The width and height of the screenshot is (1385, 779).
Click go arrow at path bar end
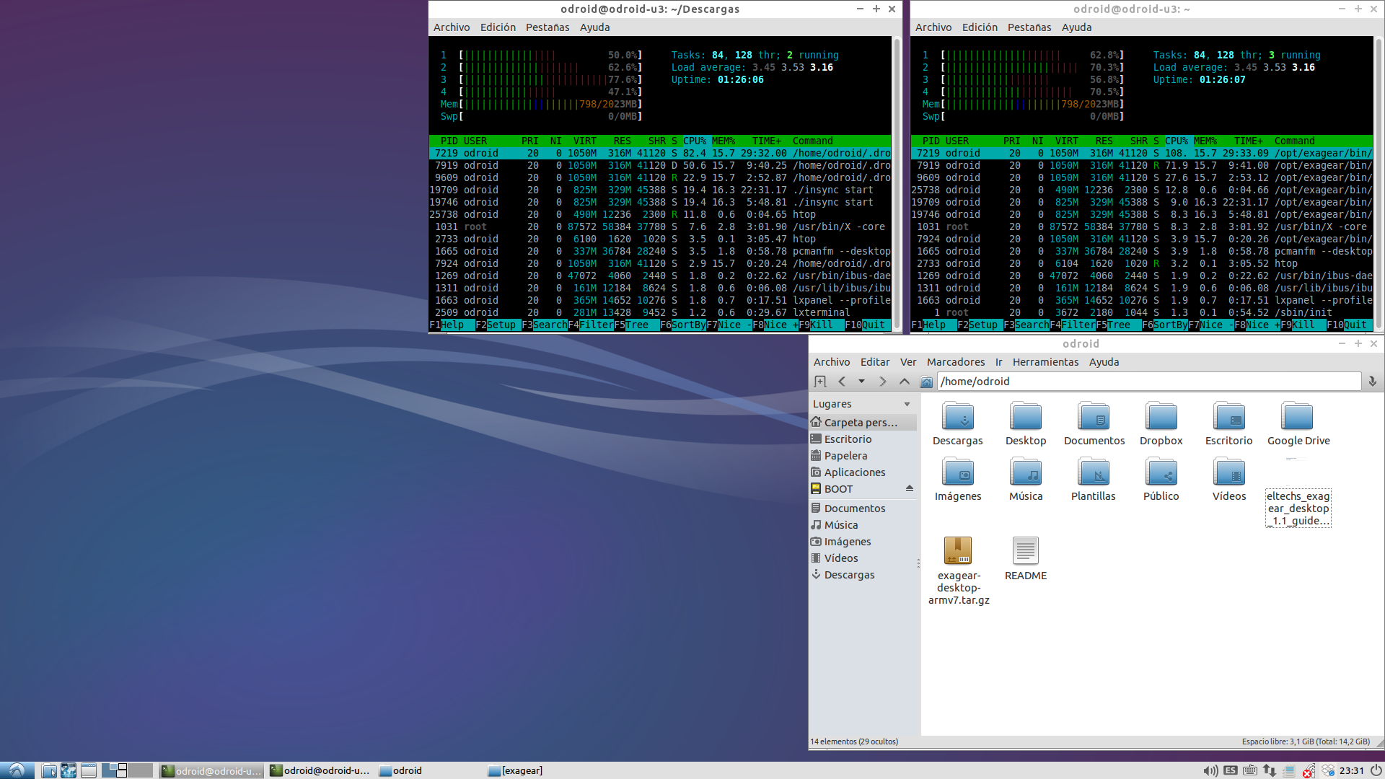(x=1372, y=382)
